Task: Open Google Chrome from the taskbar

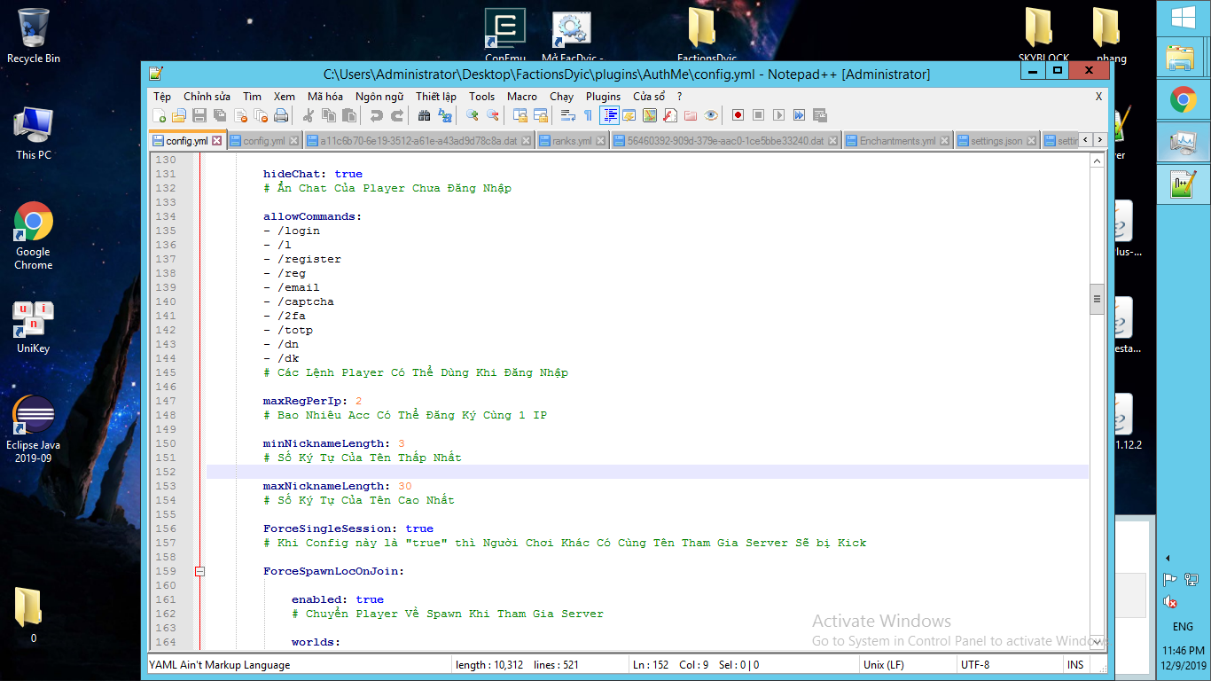Action: (x=1184, y=100)
